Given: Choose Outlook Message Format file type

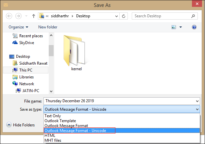Looking at the screenshot, I should pyautogui.click(x=122, y=126).
